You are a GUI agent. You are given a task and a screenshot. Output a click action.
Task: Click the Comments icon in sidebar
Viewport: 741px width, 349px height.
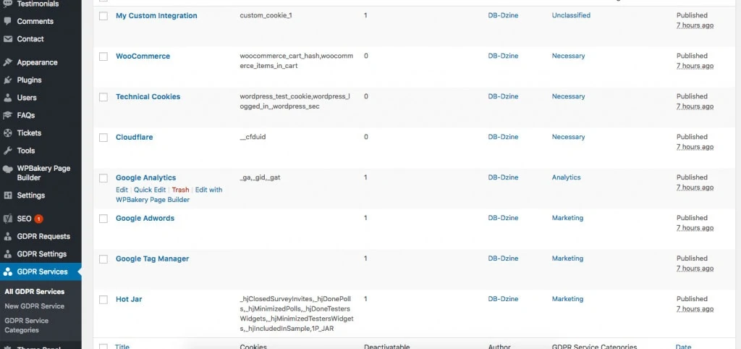coord(7,21)
